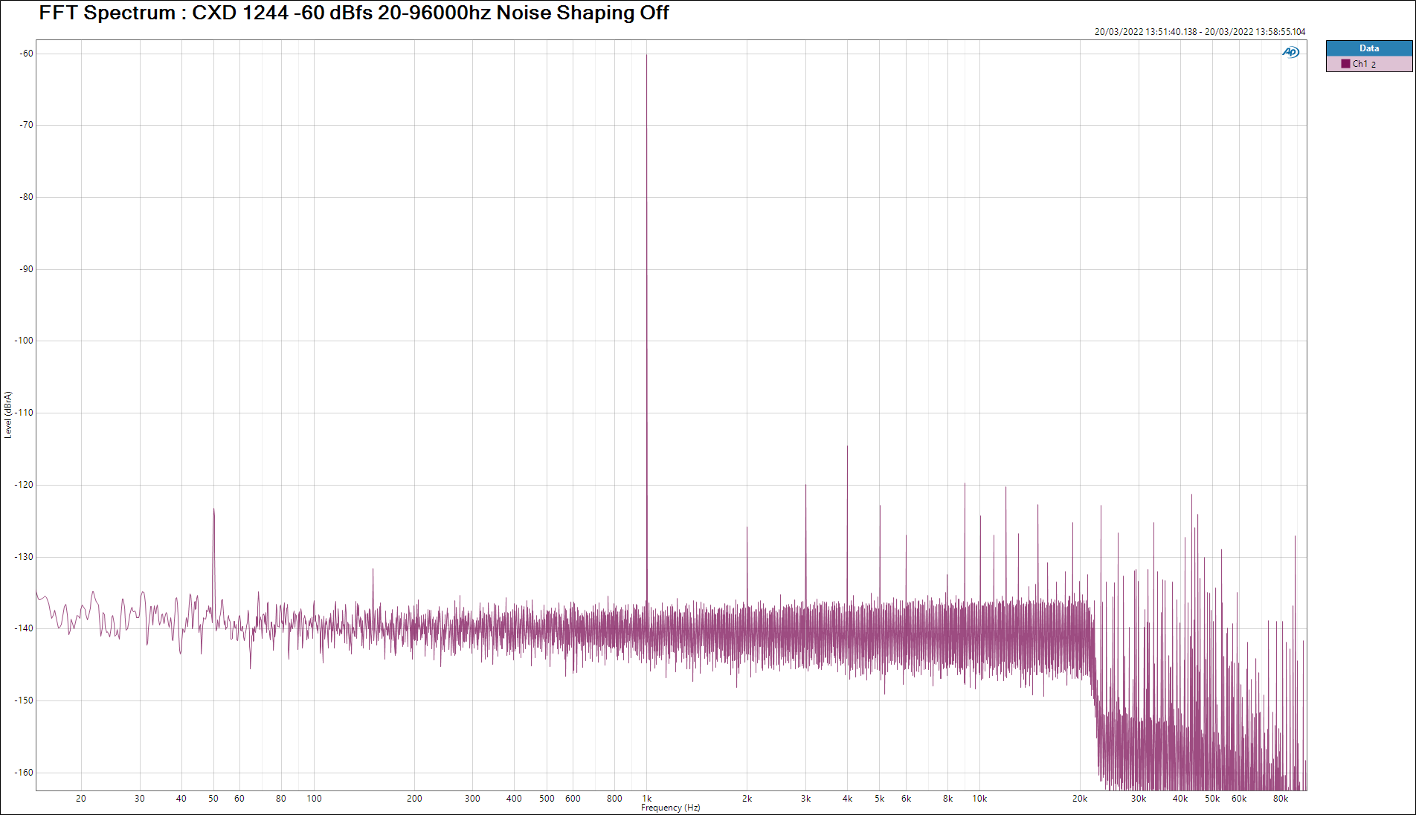Click the 80k tick label on frequency axis
The height and width of the screenshot is (815, 1416).
(1280, 799)
